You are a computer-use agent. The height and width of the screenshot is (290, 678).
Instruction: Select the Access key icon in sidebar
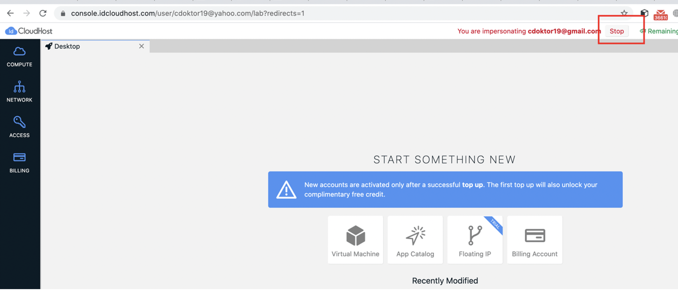tap(20, 122)
